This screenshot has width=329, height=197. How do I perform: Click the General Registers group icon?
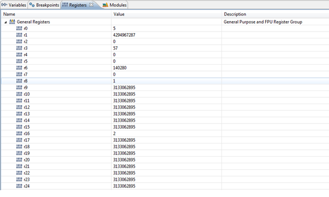(12, 22)
